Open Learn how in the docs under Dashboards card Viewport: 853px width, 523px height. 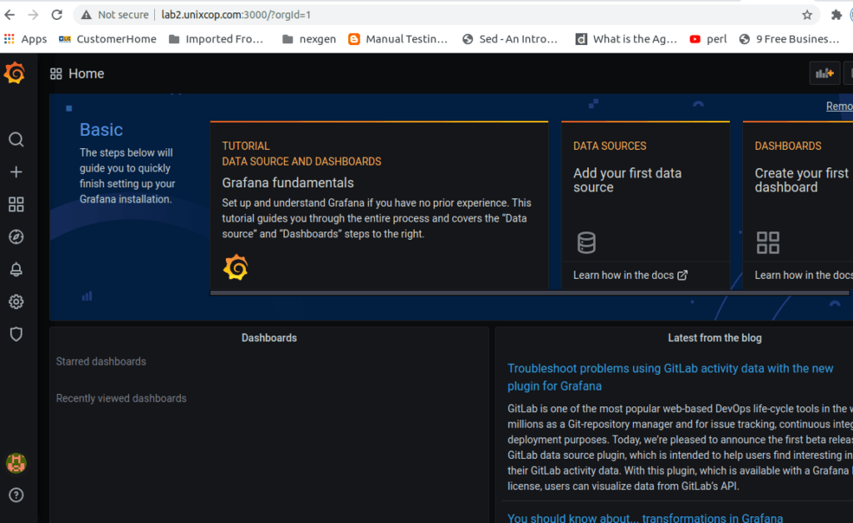[x=804, y=275]
